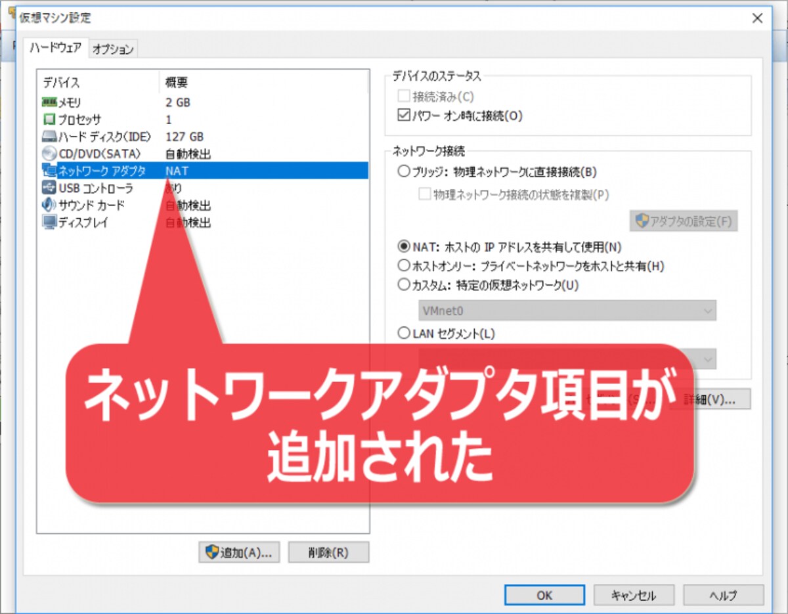
Task: Click the アダプタの設定(F) button
Action: [684, 221]
